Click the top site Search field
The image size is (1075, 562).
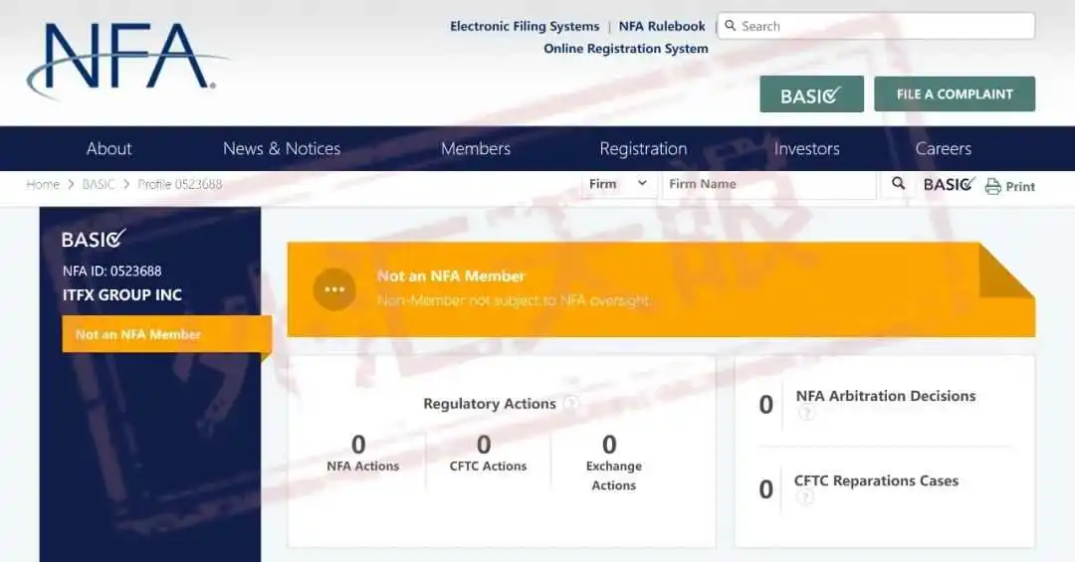click(876, 26)
